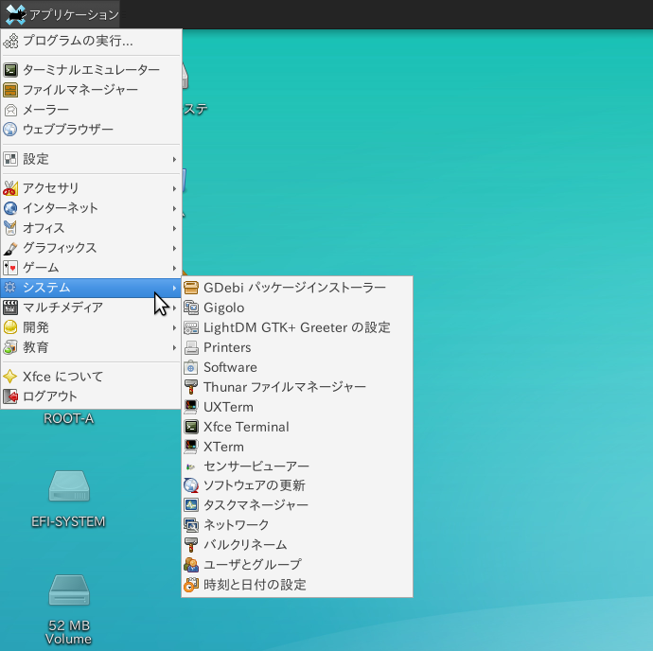The height and width of the screenshot is (651, 653).
Task: Open ネットワーク settings
Action: pyautogui.click(x=297, y=525)
